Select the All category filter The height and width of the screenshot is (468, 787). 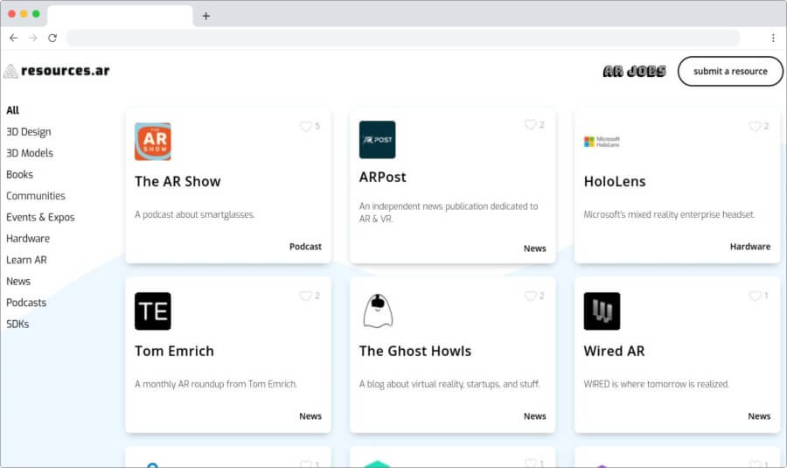click(x=12, y=110)
